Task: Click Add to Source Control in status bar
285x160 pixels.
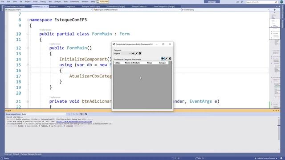Action: (x=266, y=158)
